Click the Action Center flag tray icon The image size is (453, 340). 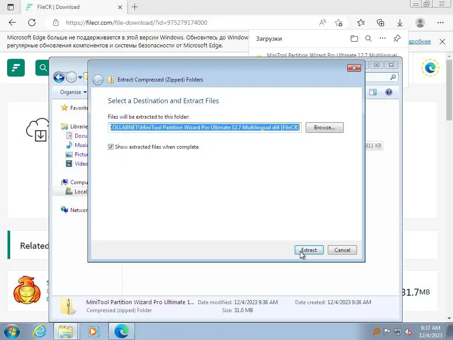point(387,332)
